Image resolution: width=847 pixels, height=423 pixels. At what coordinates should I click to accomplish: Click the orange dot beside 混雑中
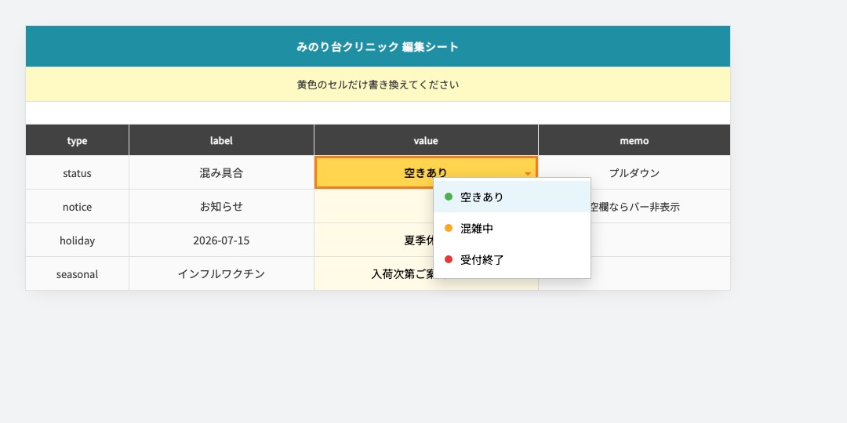click(449, 228)
